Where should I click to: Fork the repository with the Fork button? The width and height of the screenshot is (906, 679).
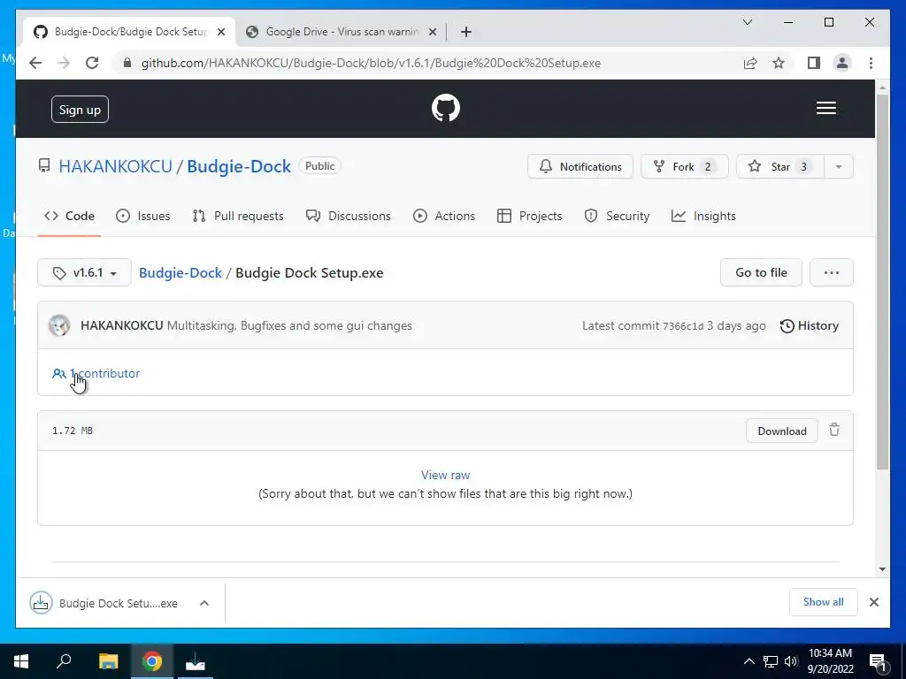point(684,167)
